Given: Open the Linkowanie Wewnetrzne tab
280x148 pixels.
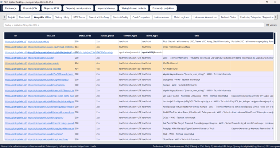Looking at the screenshot, I should [205, 17].
